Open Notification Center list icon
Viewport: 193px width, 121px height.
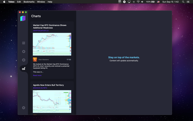[188, 2]
